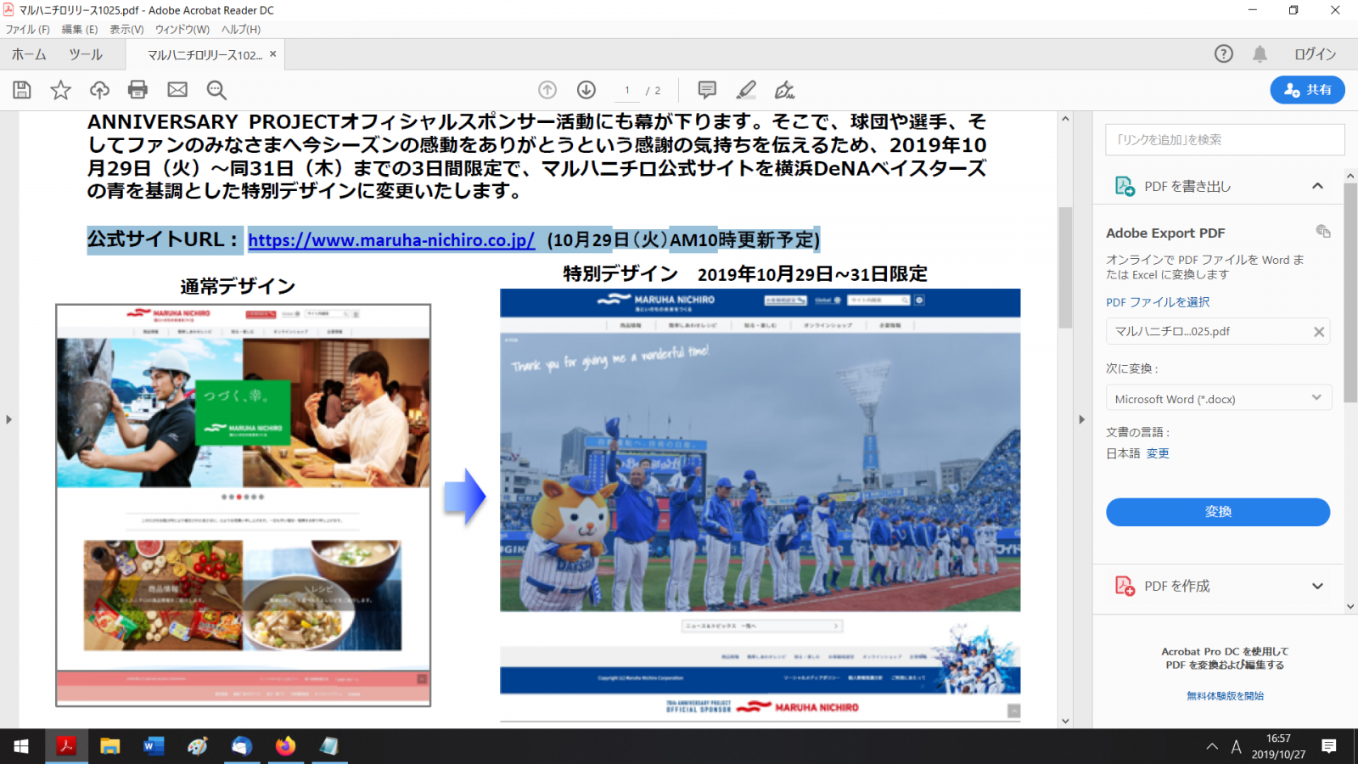
Task: Open the 表示(V) menu
Action: [x=126, y=29]
